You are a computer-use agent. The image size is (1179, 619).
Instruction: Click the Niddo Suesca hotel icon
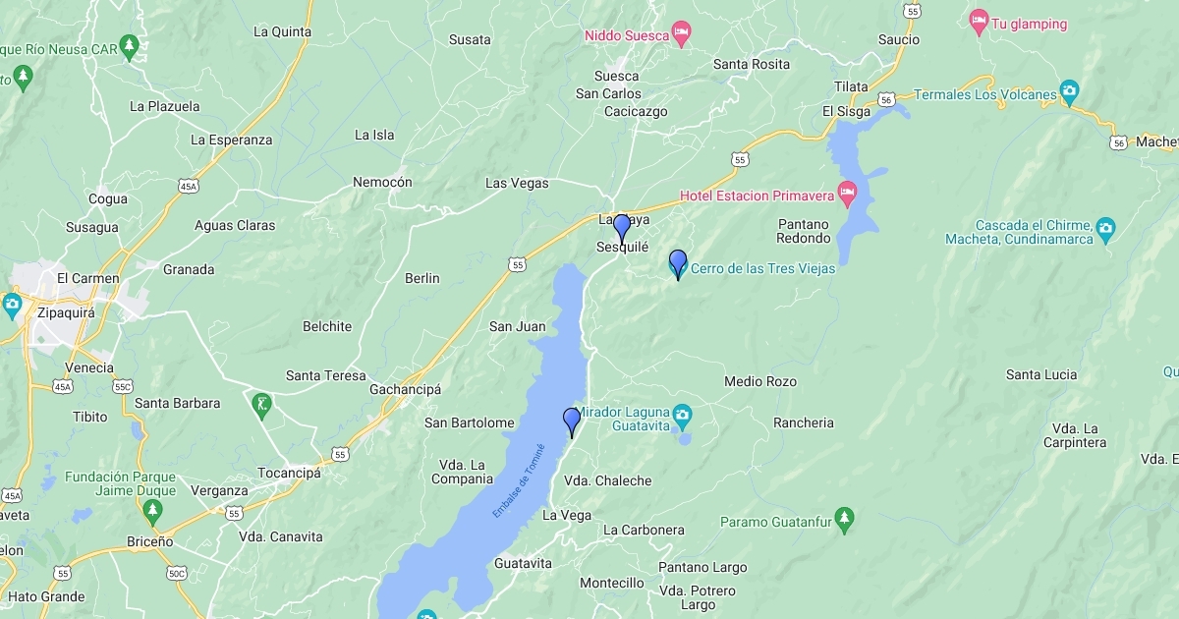[681, 35]
